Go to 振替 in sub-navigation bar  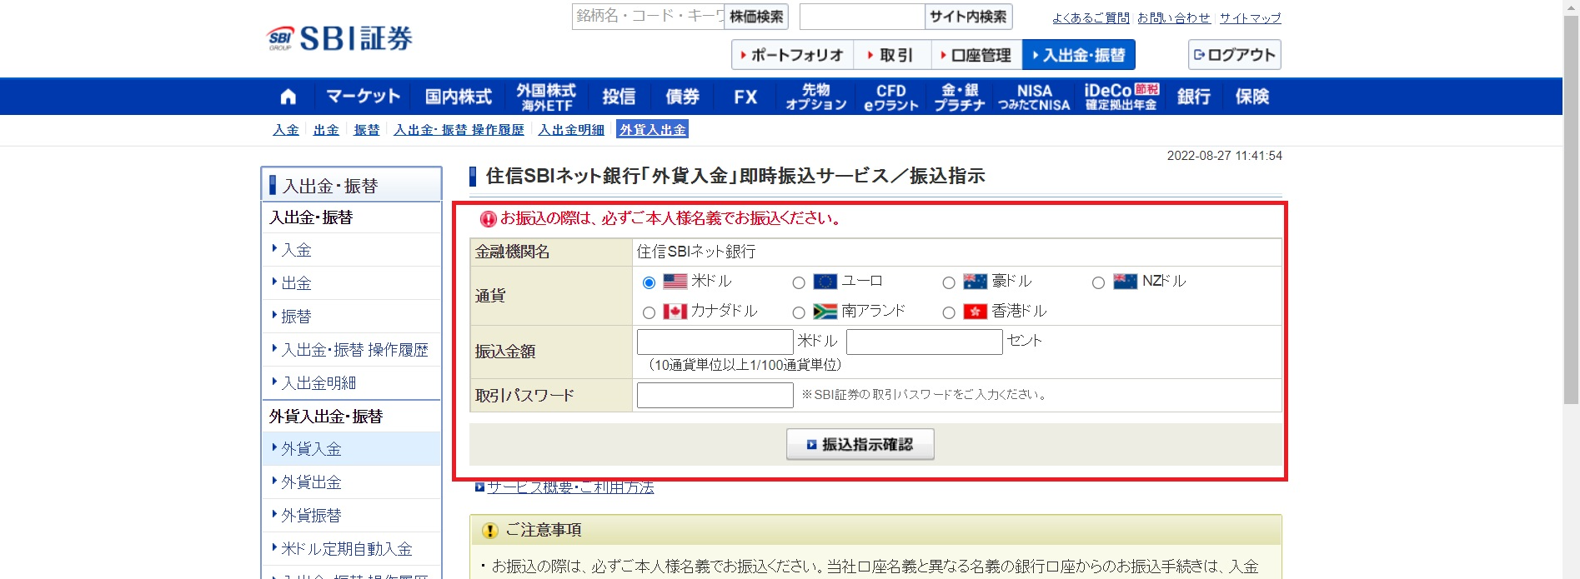[366, 130]
